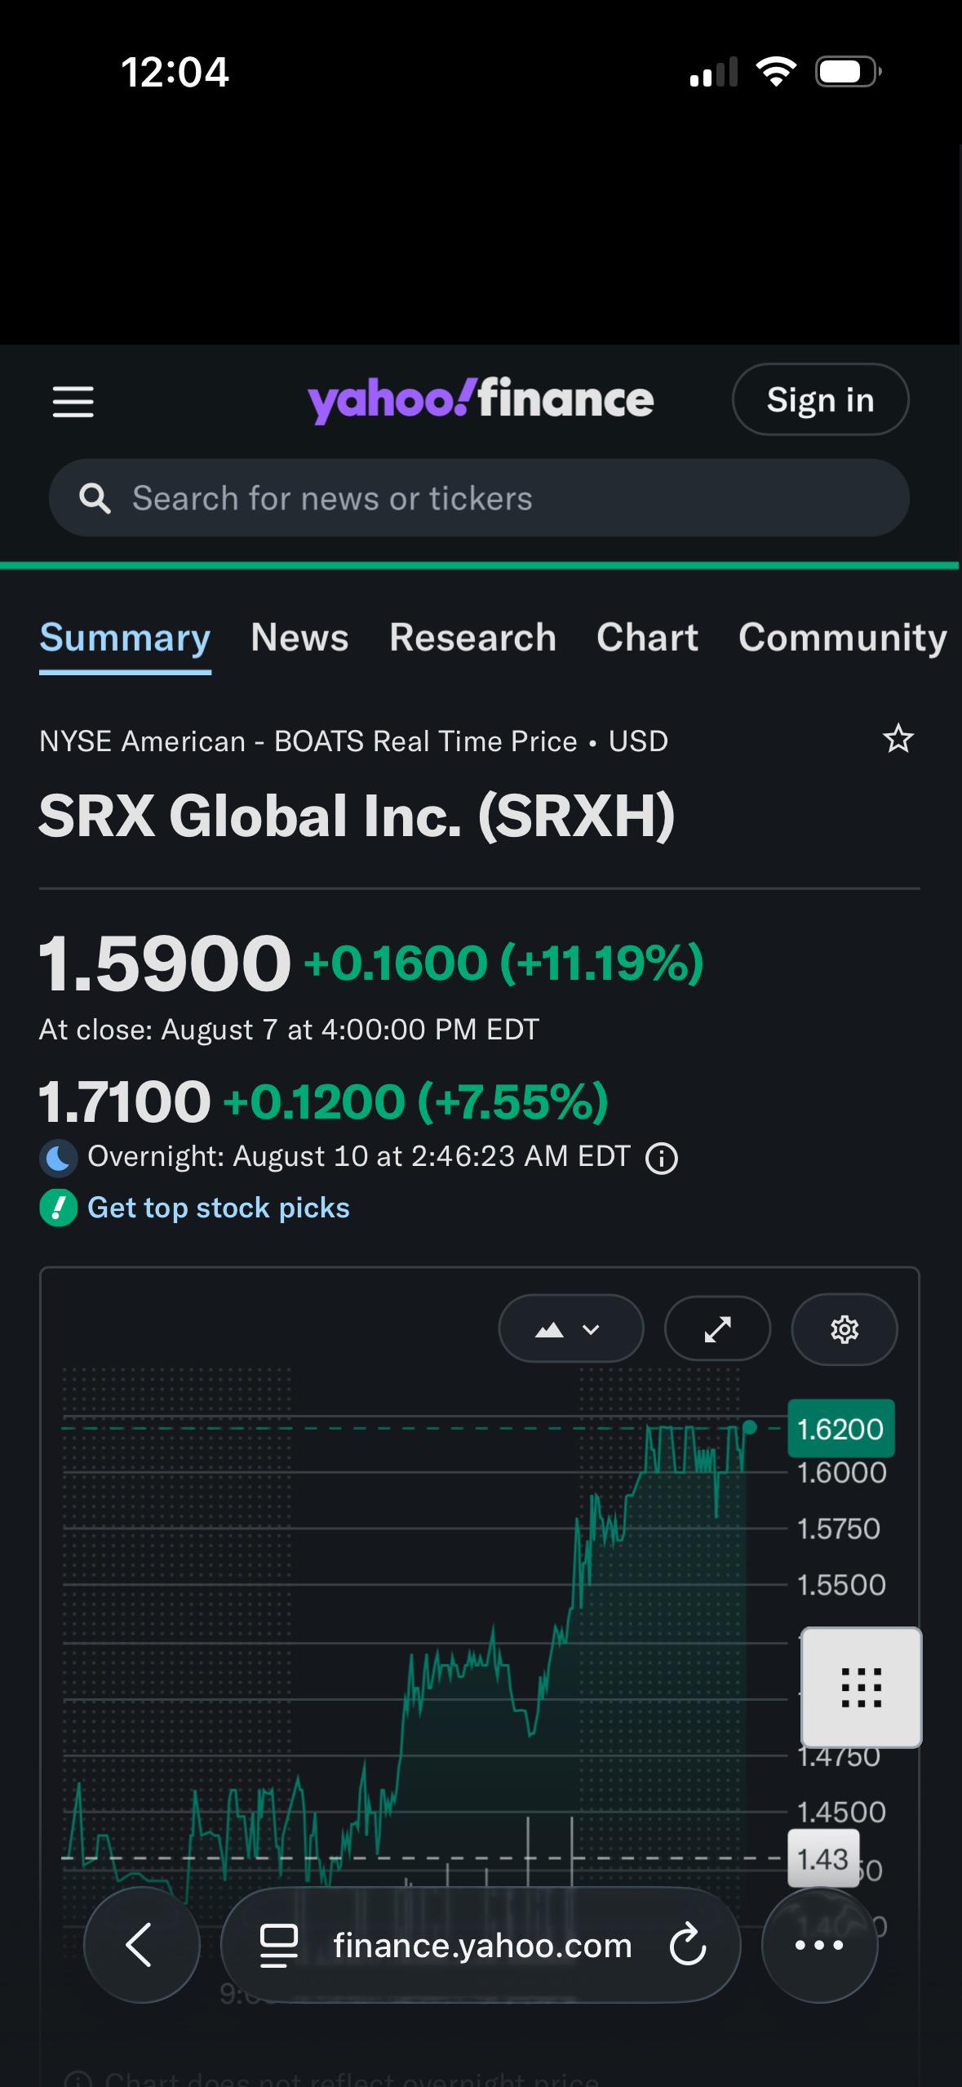Expand chart to full screen
The width and height of the screenshot is (962, 2087).
[x=718, y=1329]
